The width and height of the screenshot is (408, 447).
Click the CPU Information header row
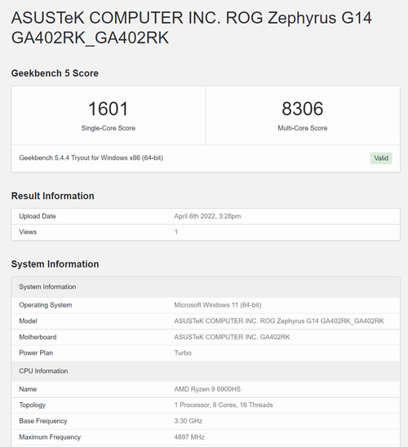coord(206,371)
